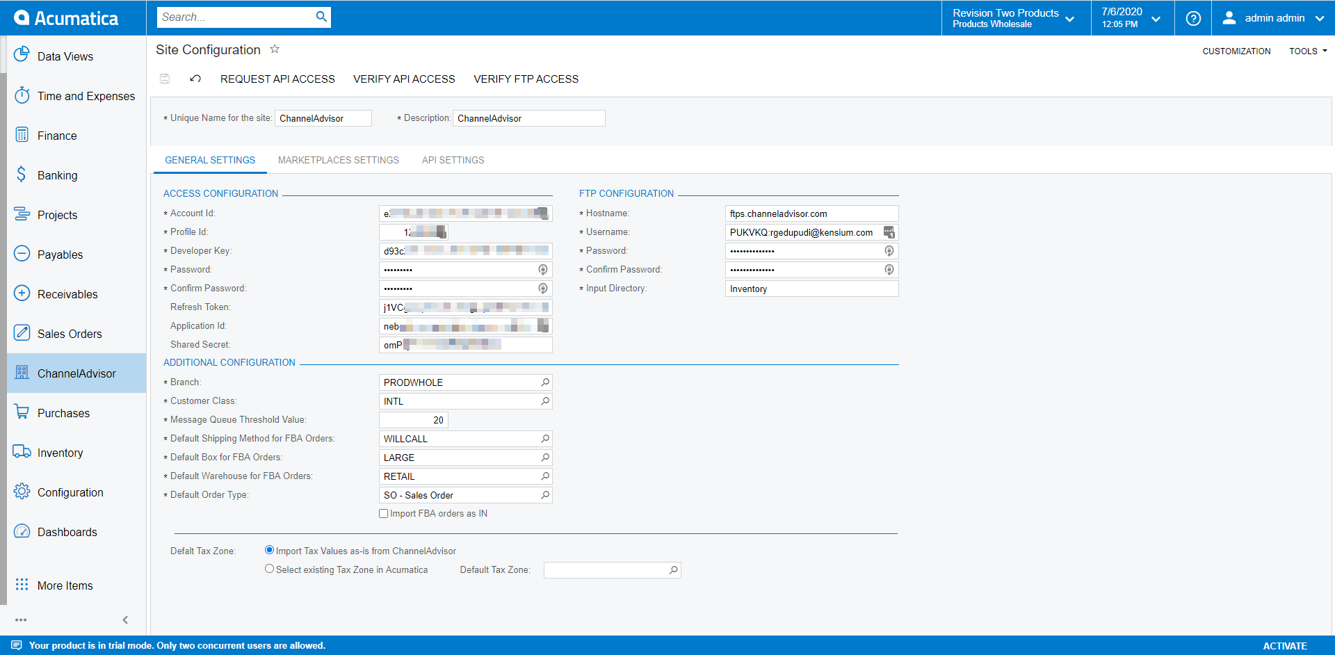Switch to MARKETPLACES SETTINGS tab
The image size is (1335, 655).
point(339,160)
